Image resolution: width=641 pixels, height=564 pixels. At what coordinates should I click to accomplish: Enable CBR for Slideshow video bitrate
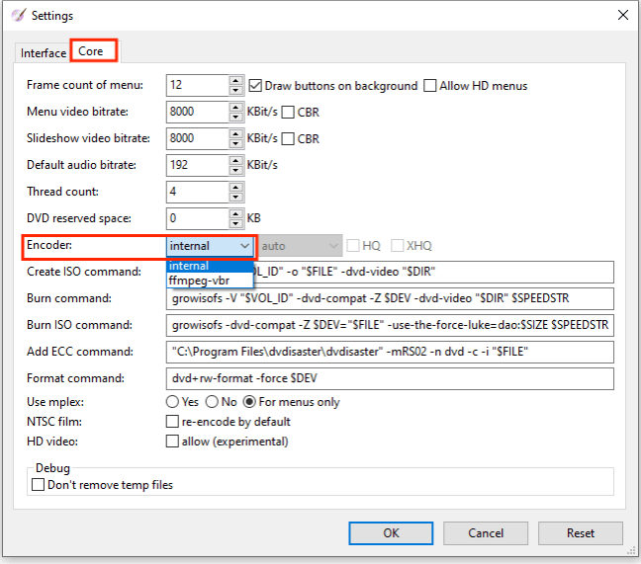coord(289,139)
